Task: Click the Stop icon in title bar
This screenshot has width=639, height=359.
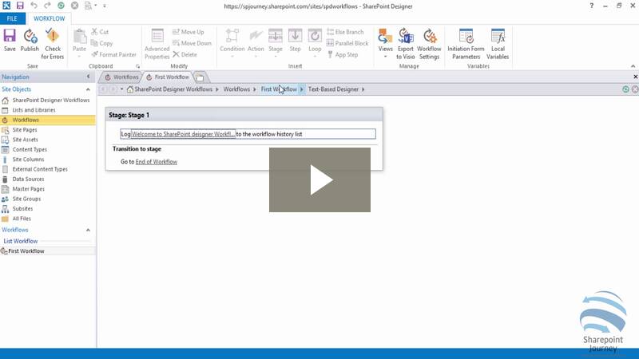Action: click(x=74, y=6)
